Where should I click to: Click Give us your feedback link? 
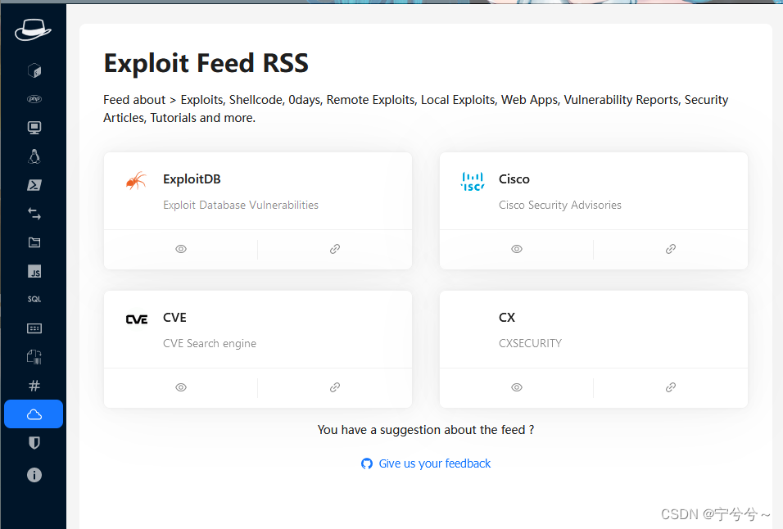(434, 463)
